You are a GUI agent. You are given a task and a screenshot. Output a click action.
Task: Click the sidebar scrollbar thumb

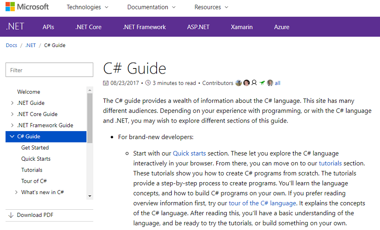click(x=90, y=118)
